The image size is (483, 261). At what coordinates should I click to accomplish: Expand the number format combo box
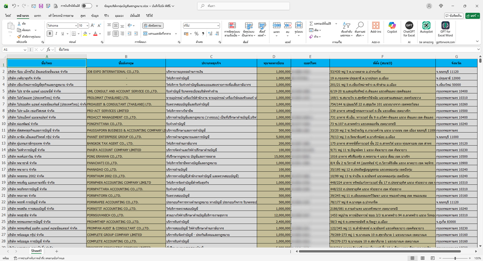pos(218,26)
